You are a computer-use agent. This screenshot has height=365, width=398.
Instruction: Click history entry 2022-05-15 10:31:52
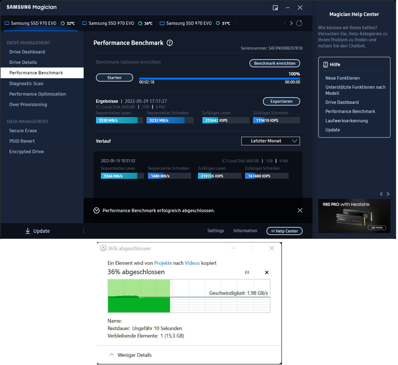[x=118, y=161]
